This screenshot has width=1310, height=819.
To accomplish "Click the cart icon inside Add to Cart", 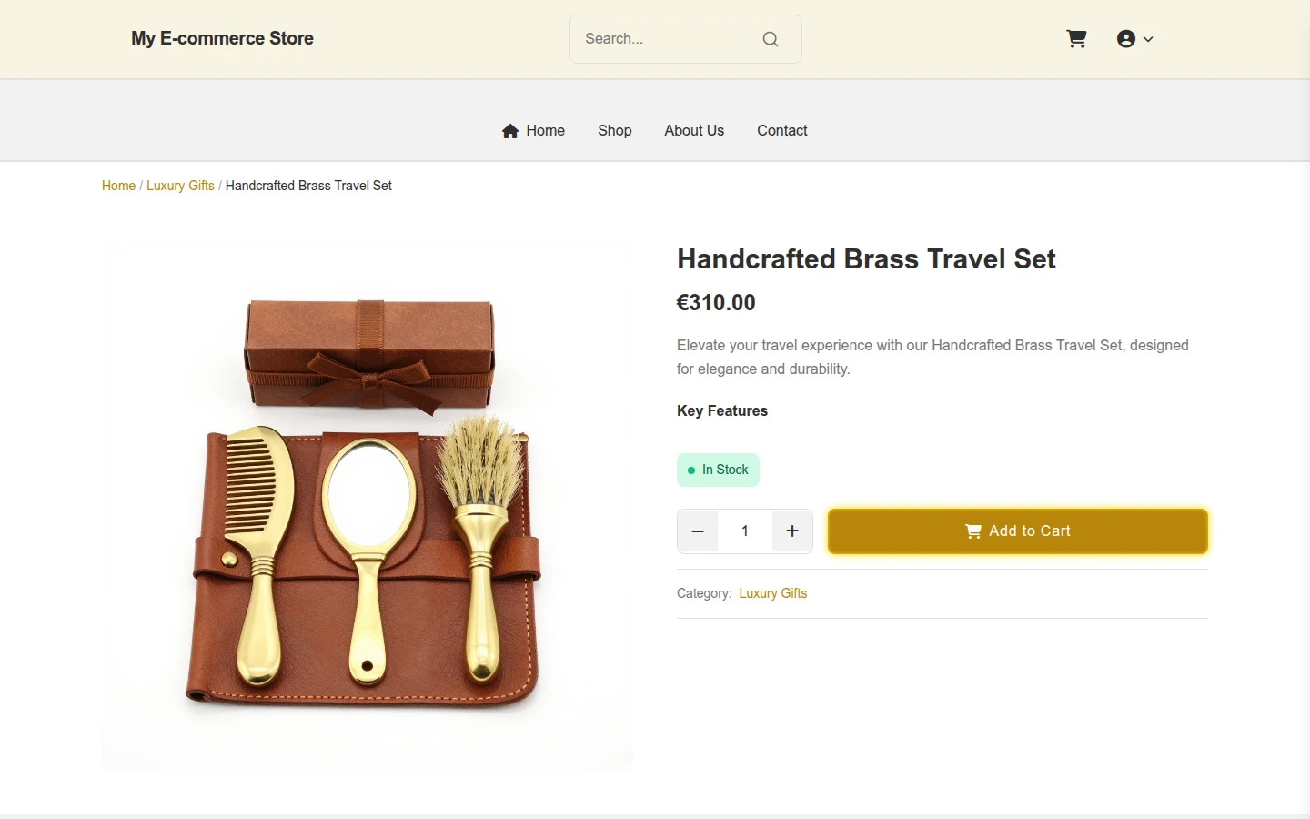I will [x=973, y=531].
